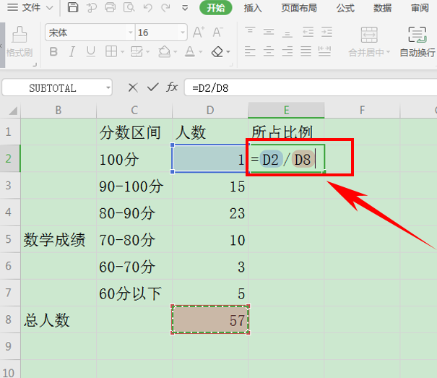Image resolution: width=437 pixels, height=378 pixels.
Task: Click the top vertical align icon
Action: point(250,32)
